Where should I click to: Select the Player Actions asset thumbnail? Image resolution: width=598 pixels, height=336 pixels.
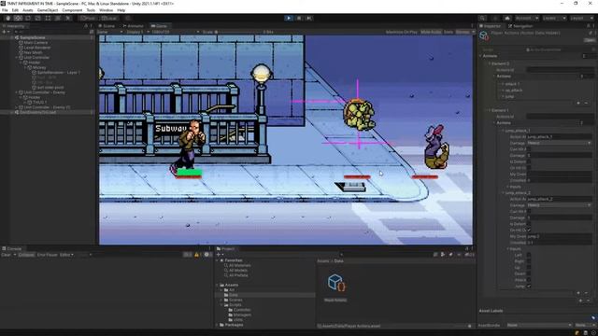tap(335, 283)
